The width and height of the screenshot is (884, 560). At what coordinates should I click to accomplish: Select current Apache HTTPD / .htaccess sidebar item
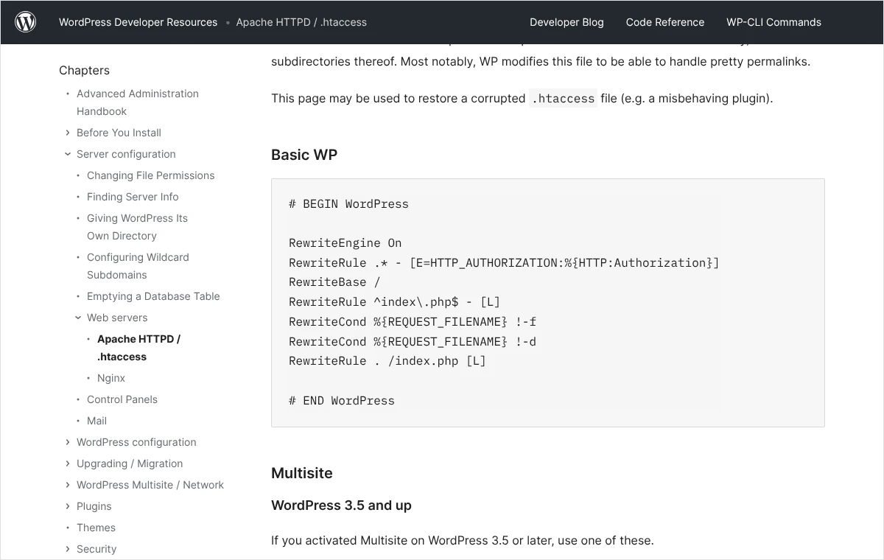coord(138,348)
